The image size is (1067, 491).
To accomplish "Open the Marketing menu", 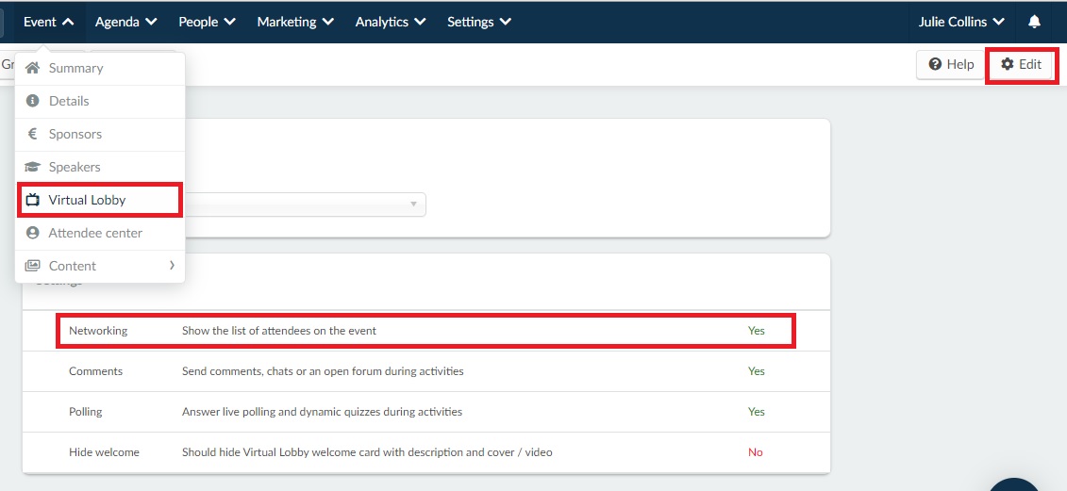I will [295, 22].
